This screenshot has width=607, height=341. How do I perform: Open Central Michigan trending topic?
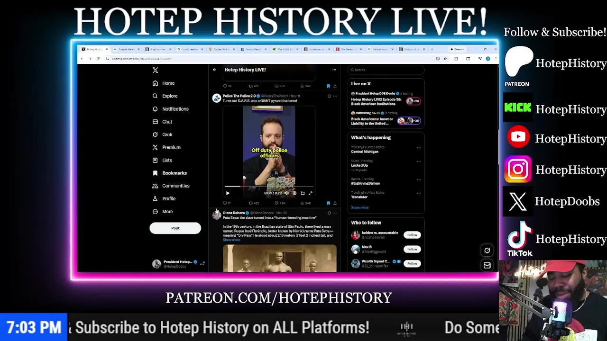click(x=365, y=152)
